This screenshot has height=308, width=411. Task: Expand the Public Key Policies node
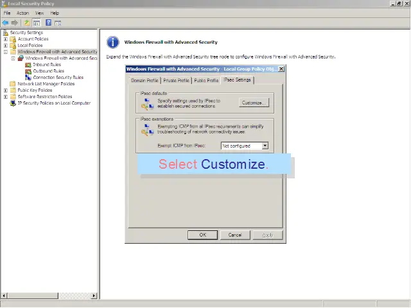(x=6, y=90)
